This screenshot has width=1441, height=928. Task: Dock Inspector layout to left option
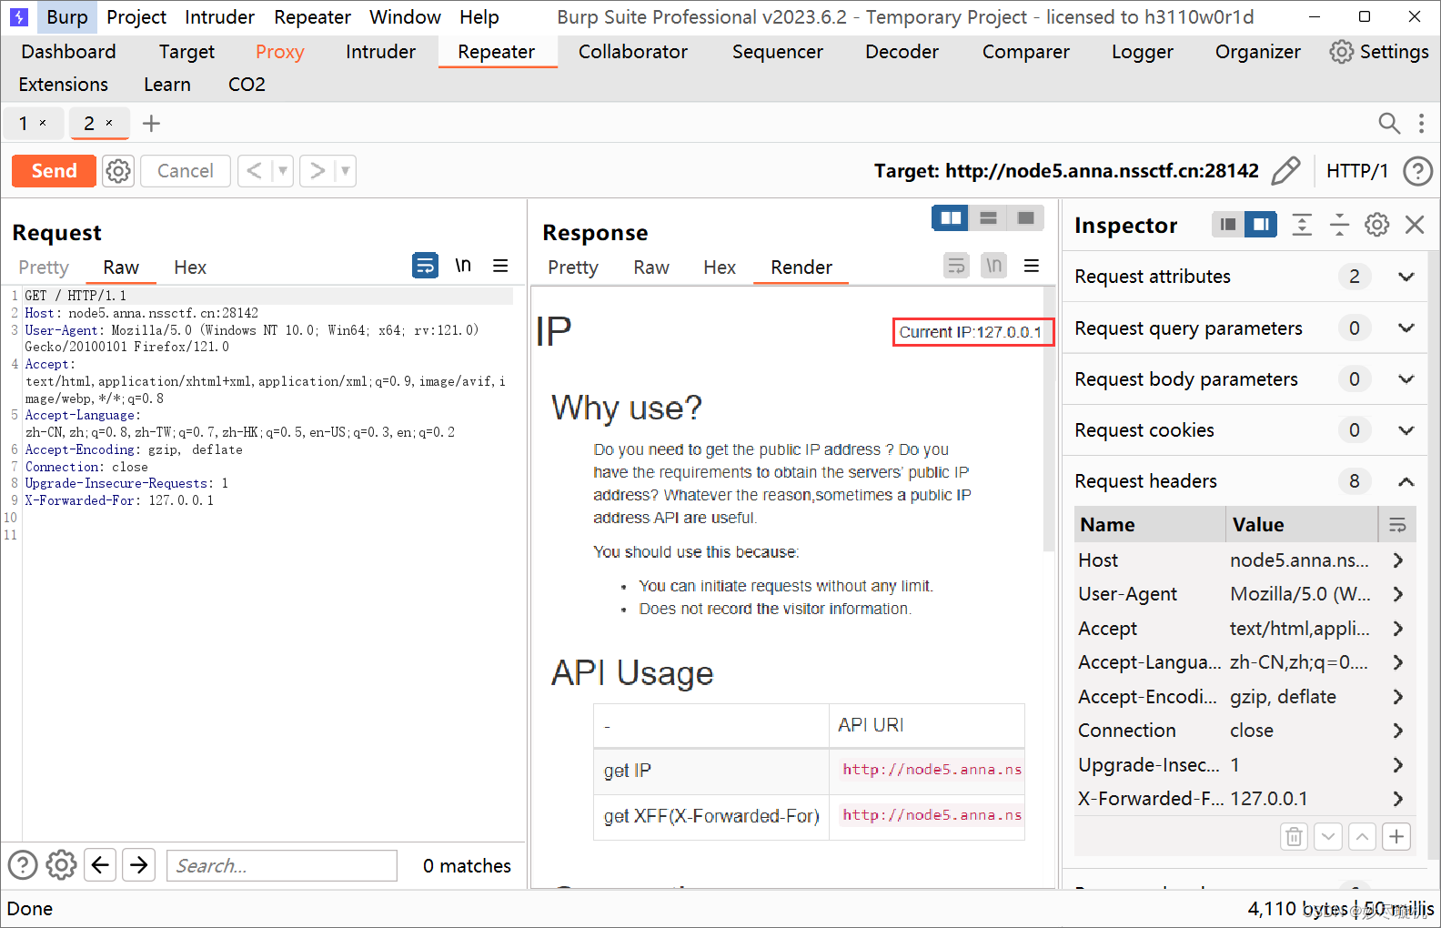[x=1228, y=225]
